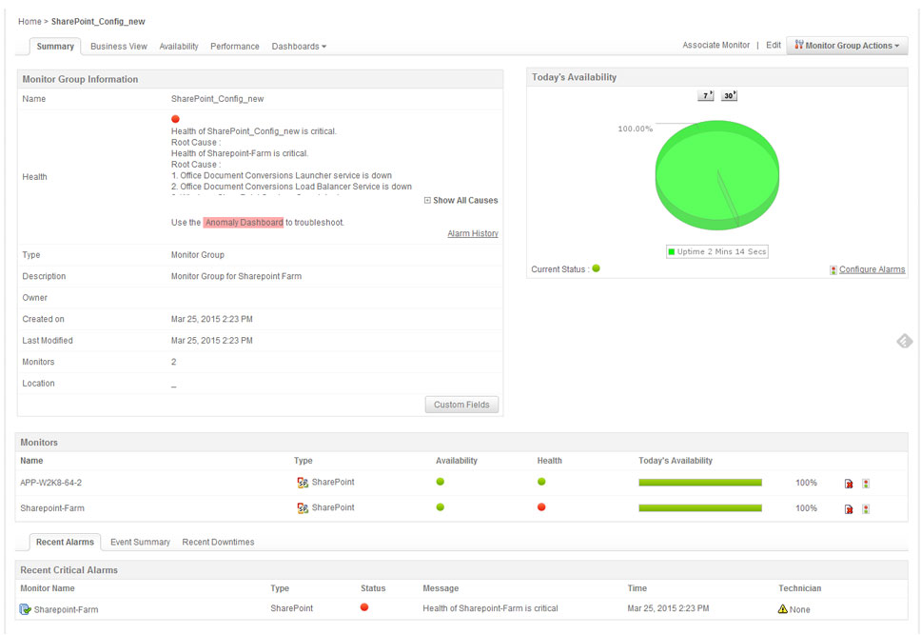Viewport: 921px width, 635px height.
Task: Switch to the Performance tab
Action: tap(234, 46)
